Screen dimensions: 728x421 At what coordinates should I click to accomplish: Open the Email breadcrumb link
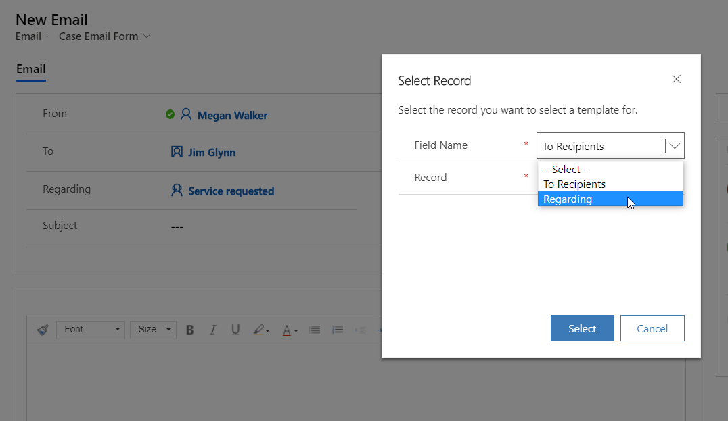click(x=28, y=36)
